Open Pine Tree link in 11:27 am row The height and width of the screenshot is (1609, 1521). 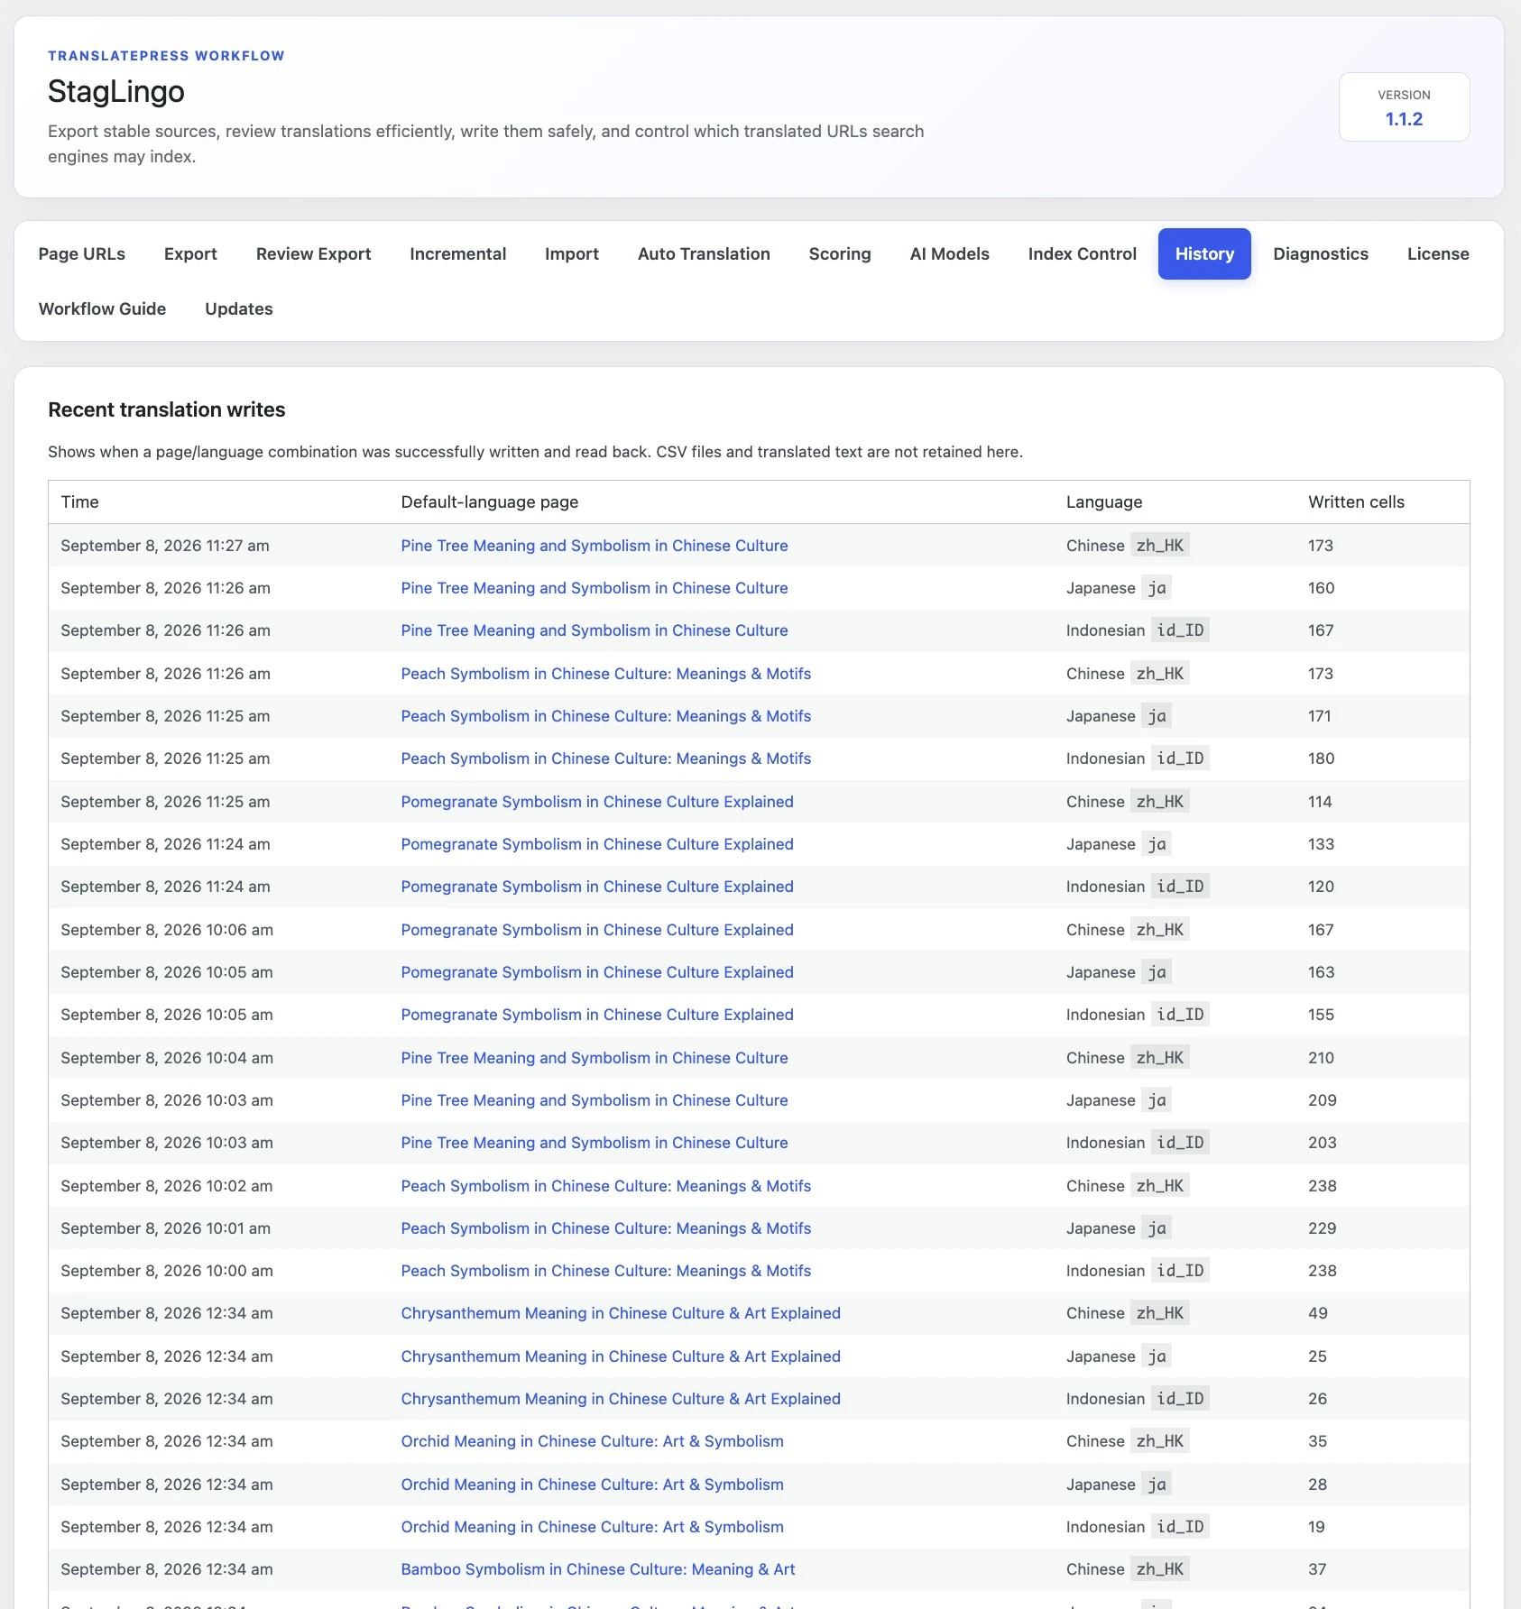(x=595, y=546)
